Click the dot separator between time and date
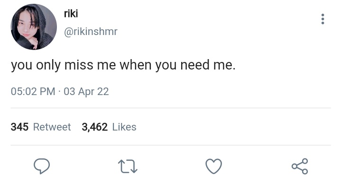This screenshot has width=341, height=183. 59,92
